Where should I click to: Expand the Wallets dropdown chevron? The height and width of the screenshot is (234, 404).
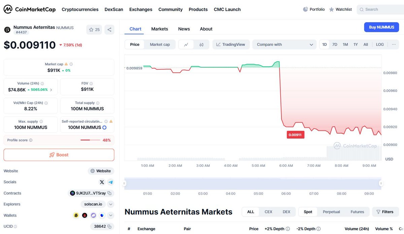point(111,216)
